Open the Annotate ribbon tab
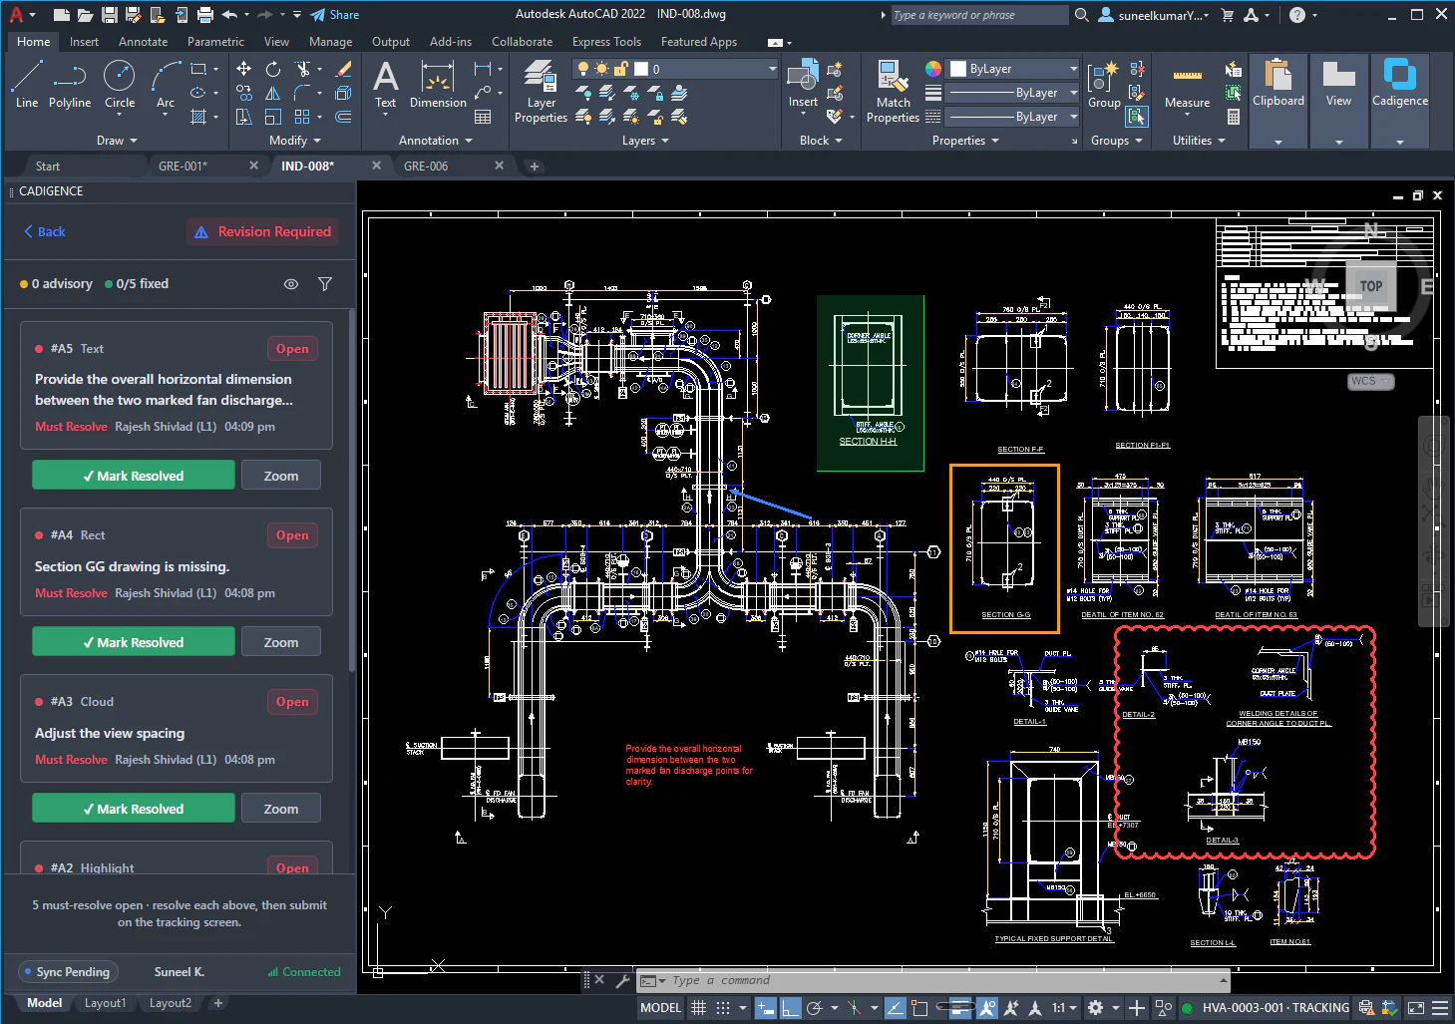 point(143,42)
